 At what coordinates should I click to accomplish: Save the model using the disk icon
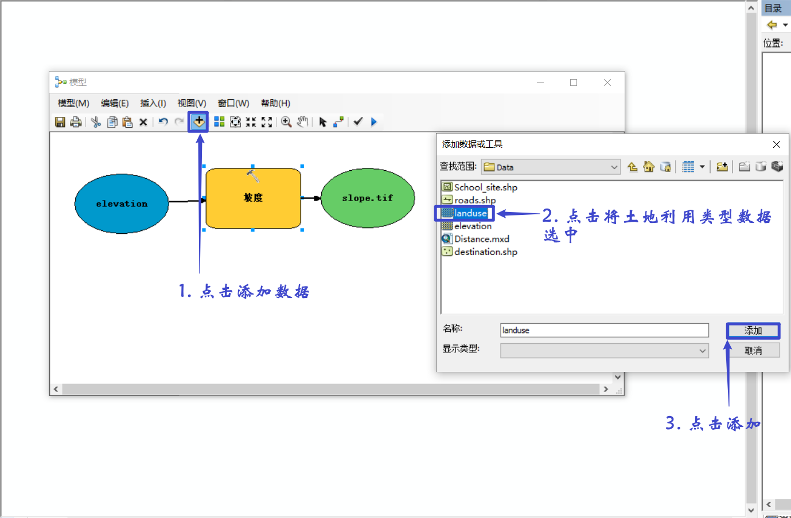point(61,121)
